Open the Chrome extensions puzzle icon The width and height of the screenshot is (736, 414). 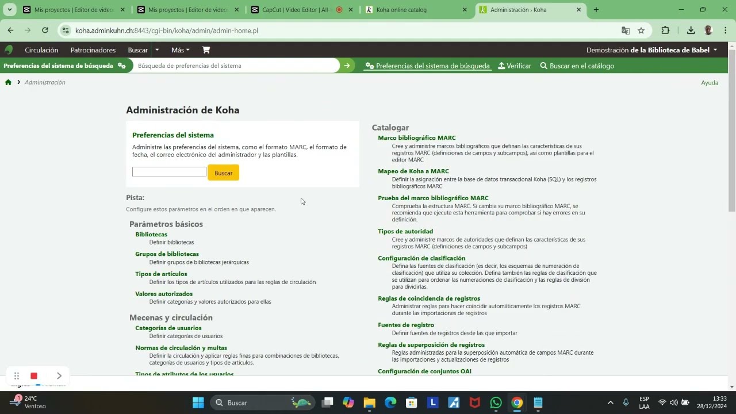point(665,30)
